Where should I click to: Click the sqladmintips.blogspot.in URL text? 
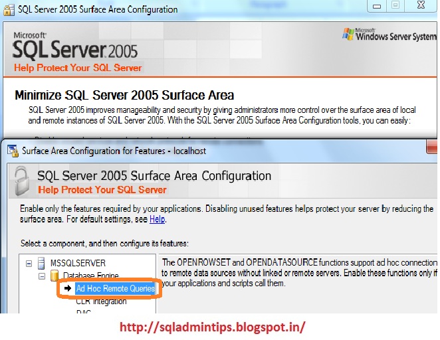click(213, 327)
